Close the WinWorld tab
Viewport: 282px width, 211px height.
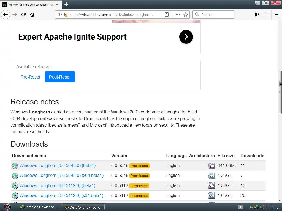pos(57,5)
